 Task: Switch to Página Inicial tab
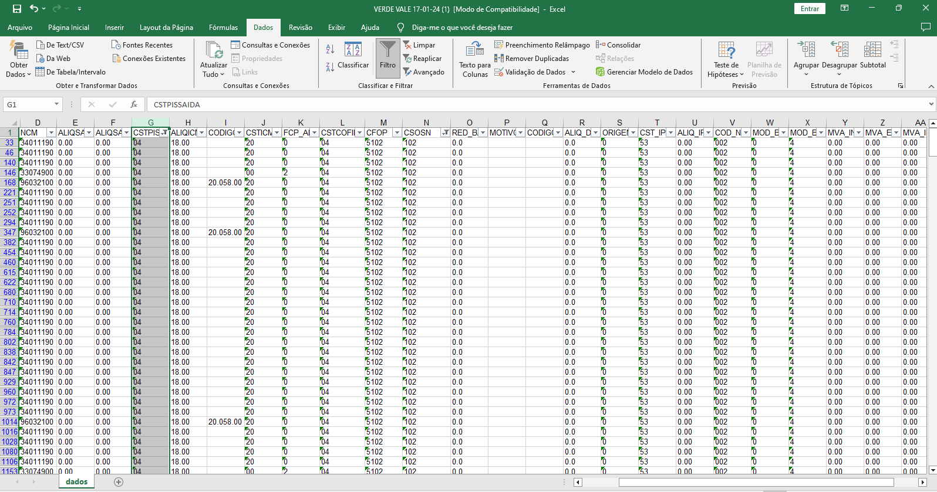(x=69, y=28)
